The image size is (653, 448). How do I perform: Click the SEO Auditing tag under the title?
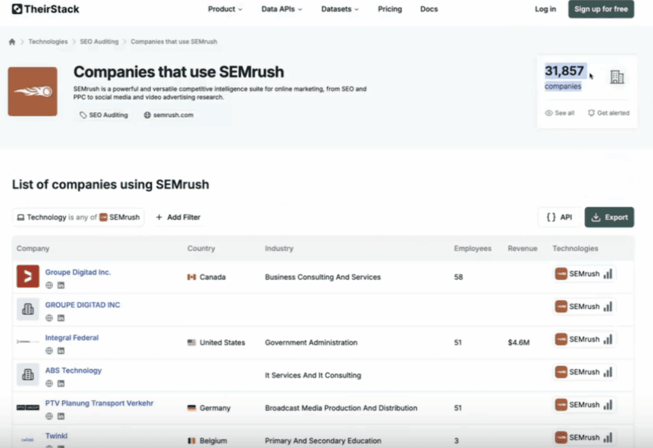pos(104,115)
